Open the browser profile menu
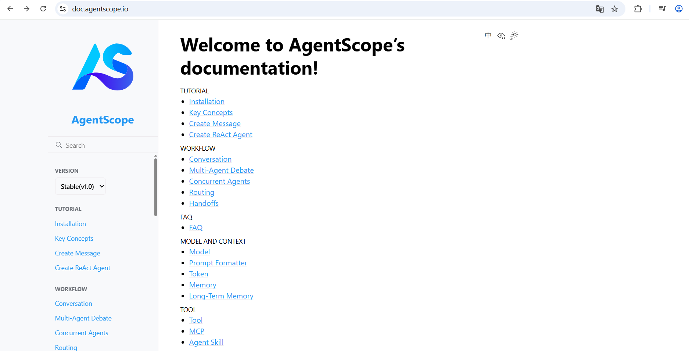The height and width of the screenshot is (351, 689). tap(679, 9)
